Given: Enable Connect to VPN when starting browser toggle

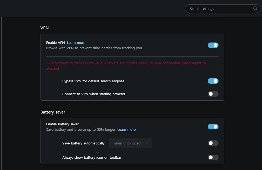Looking at the screenshot, I should point(213,94).
